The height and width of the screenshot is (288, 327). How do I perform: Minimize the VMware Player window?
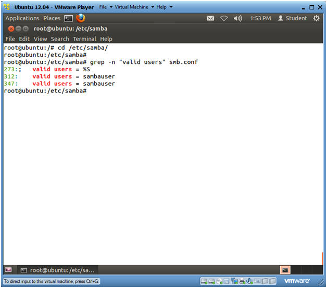click(303, 8)
